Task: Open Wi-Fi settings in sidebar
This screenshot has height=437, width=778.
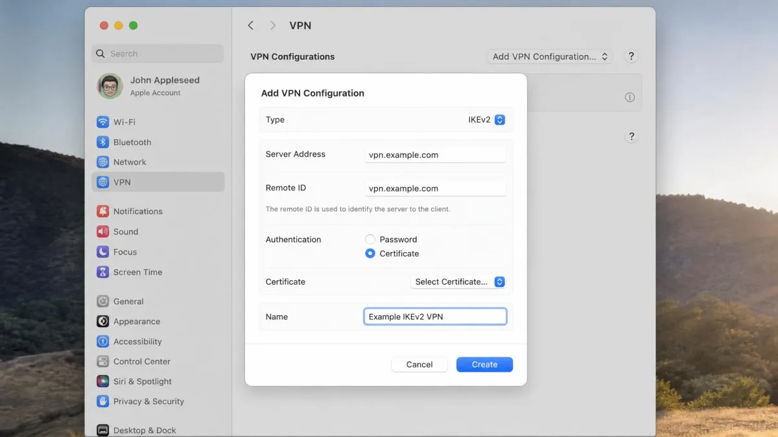Action: pos(158,122)
